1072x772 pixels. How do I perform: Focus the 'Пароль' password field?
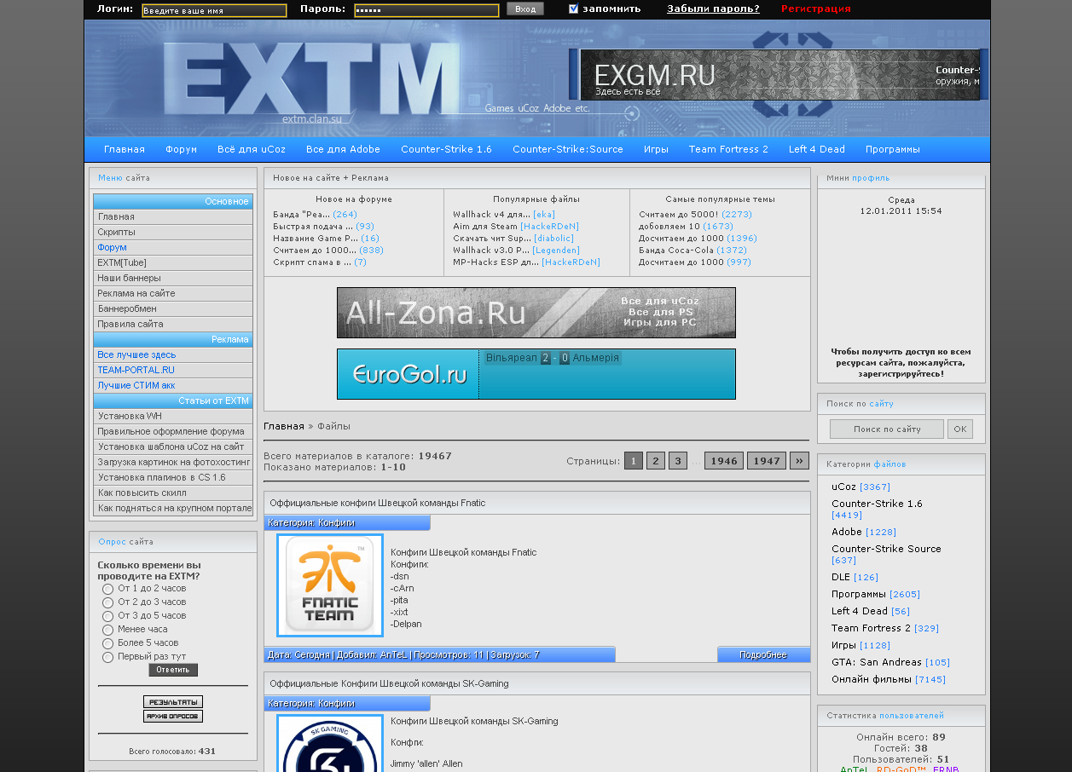[426, 10]
